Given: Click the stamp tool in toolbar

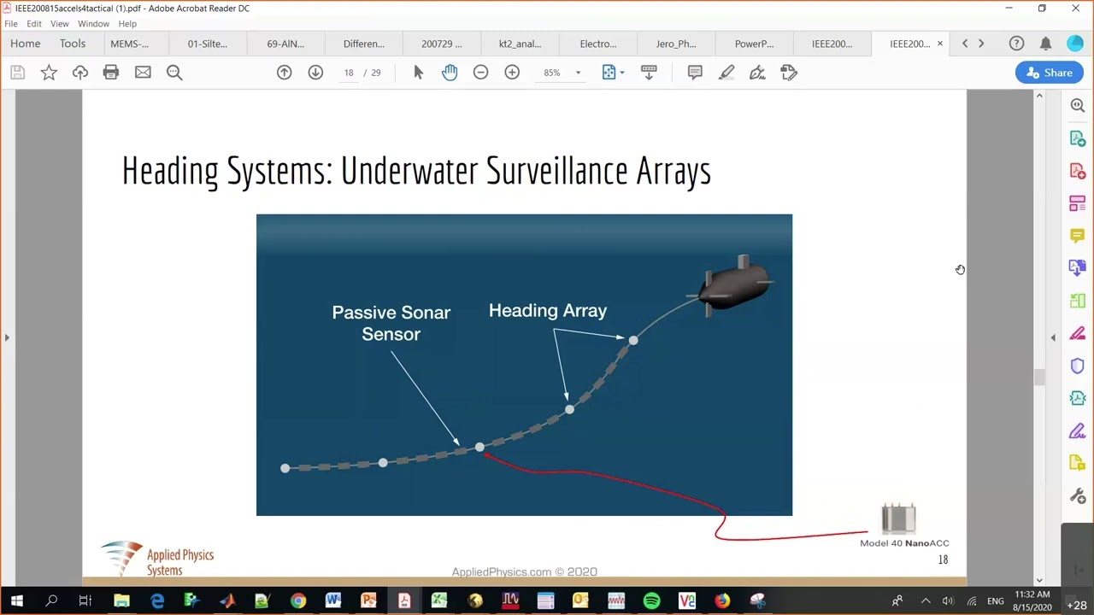Looking at the screenshot, I should (x=789, y=73).
